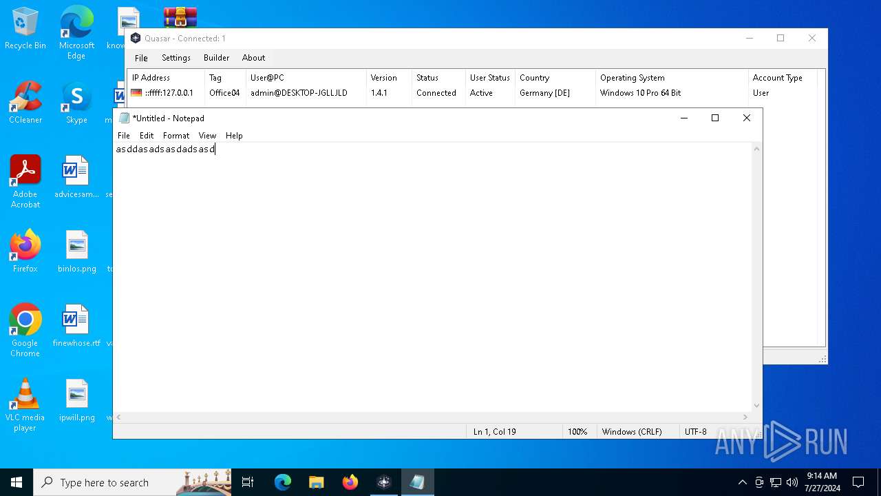
Task: Click Notepad horizontal scrollbar left arrow
Action: click(118, 417)
